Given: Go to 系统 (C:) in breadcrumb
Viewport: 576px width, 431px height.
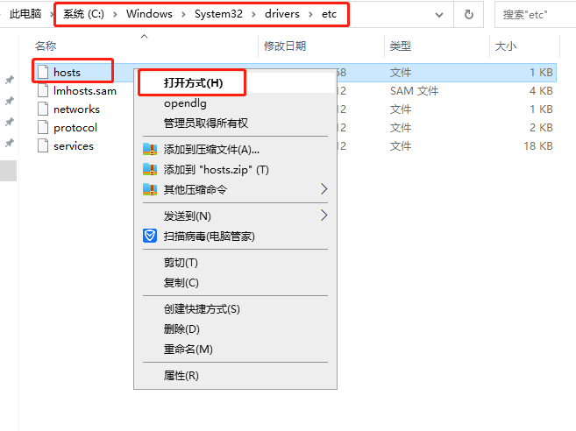Looking at the screenshot, I should [x=84, y=14].
